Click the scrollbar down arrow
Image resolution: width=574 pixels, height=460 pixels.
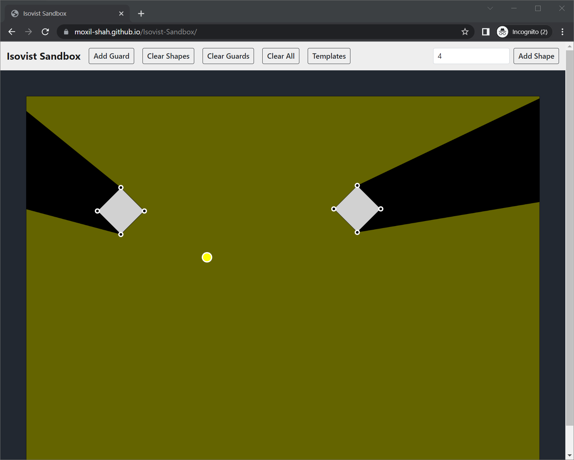[x=570, y=456]
